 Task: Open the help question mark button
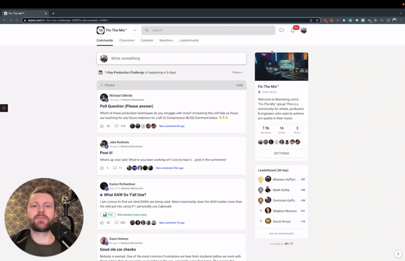point(398,254)
